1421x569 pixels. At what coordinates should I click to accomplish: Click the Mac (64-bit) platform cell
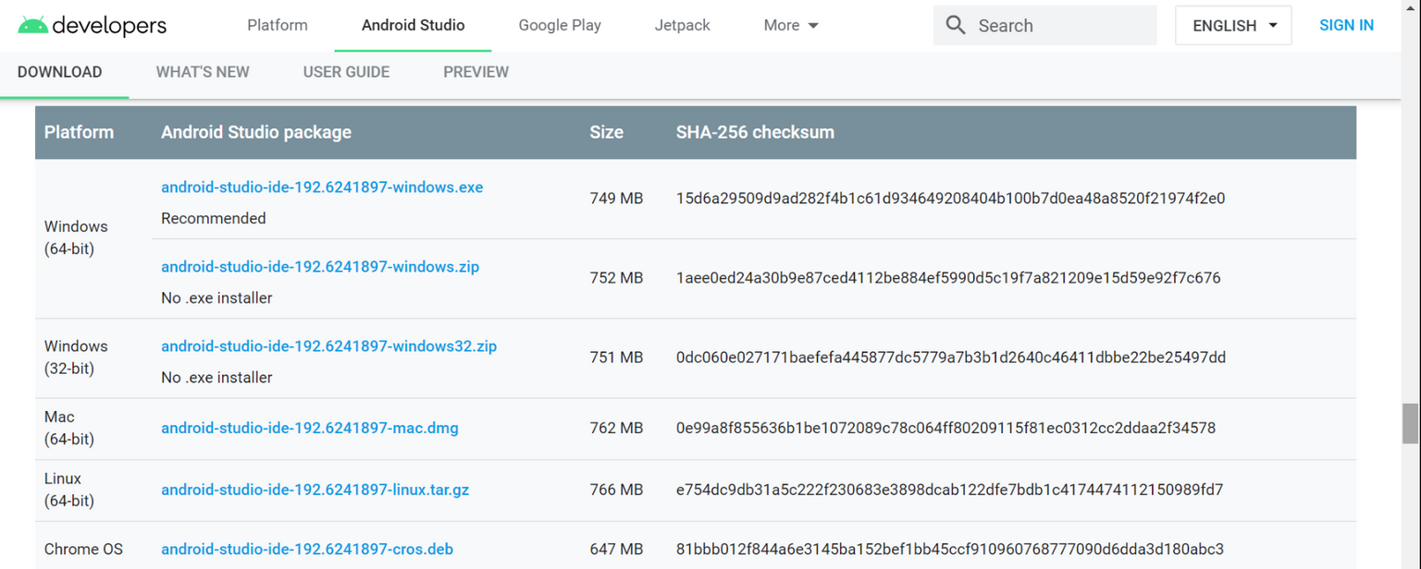(69, 429)
